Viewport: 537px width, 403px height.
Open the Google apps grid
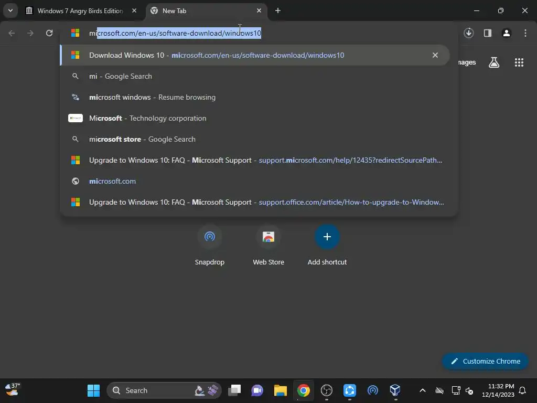click(x=519, y=62)
